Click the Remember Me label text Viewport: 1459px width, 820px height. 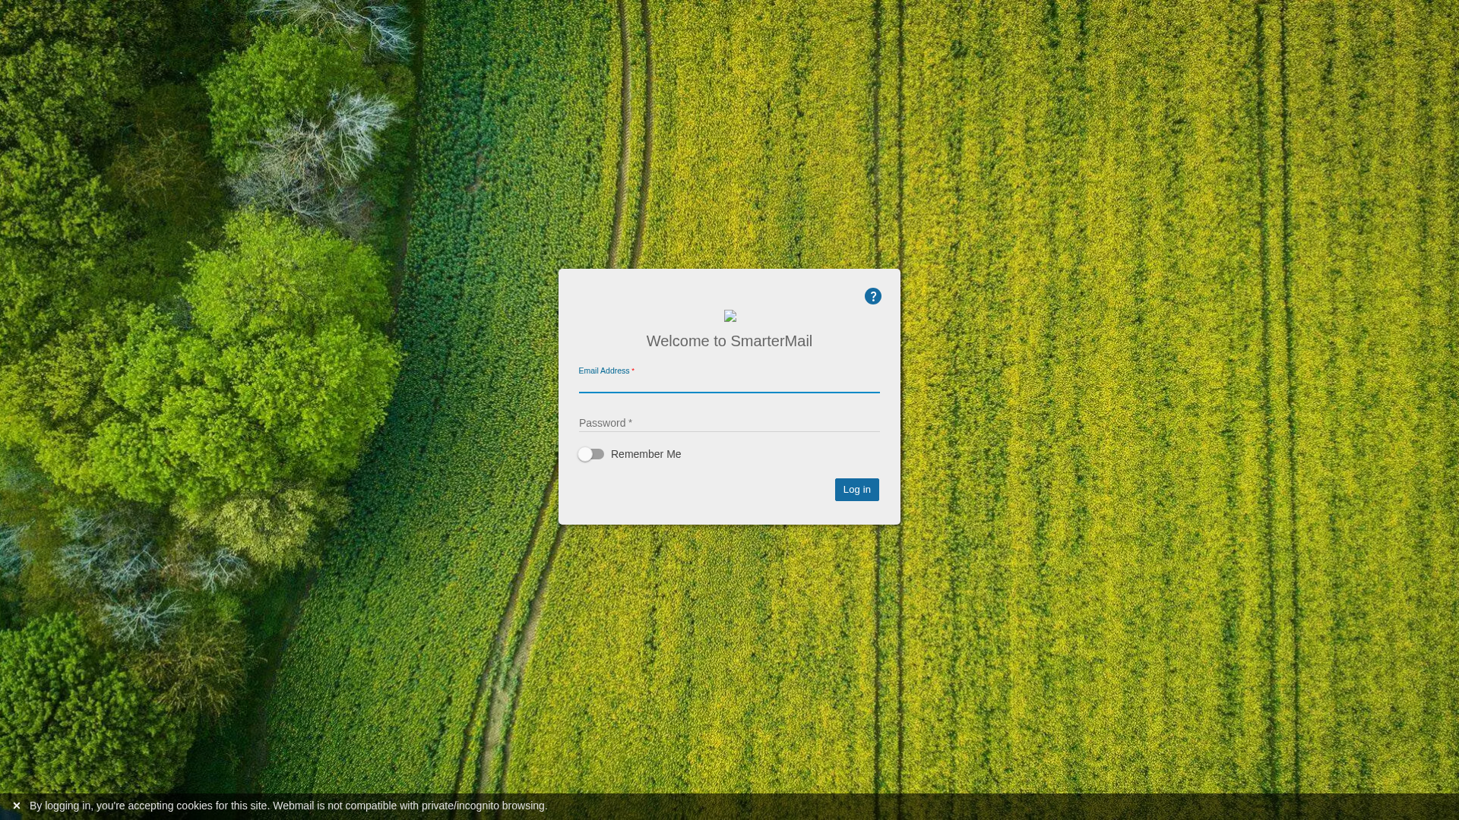tap(646, 454)
